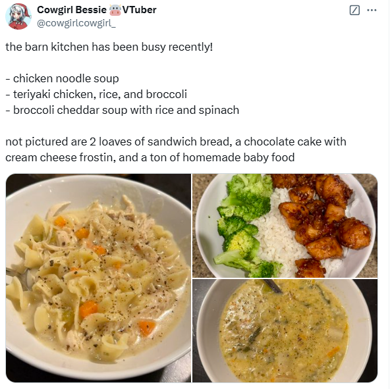Click the cow emoji in the display name

coord(115,10)
